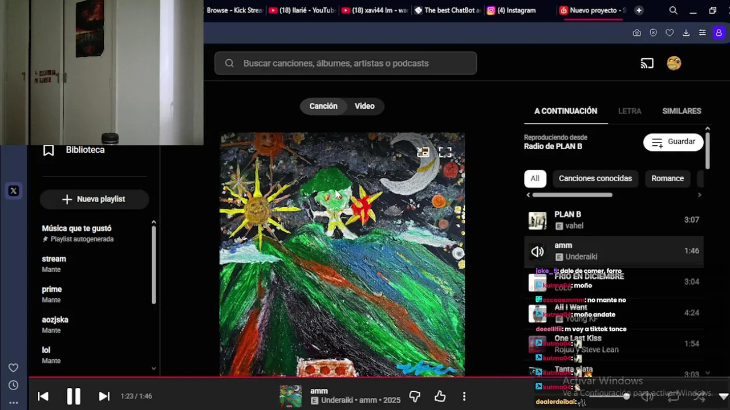
Task: Switch to The best ChatBot browser tab
Action: tap(447, 10)
